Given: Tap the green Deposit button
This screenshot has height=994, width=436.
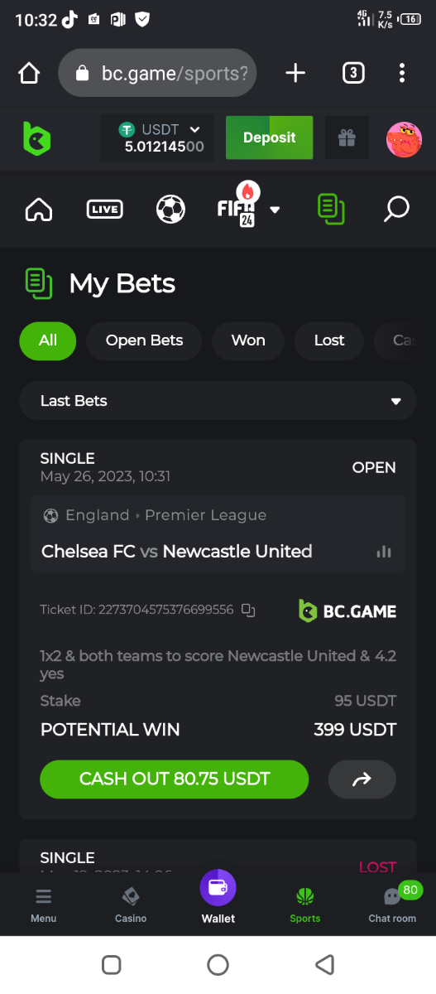Looking at the screenshot, I should 270,138.
